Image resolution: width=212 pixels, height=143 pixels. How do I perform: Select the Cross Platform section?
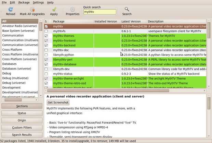tap(20, 50)
